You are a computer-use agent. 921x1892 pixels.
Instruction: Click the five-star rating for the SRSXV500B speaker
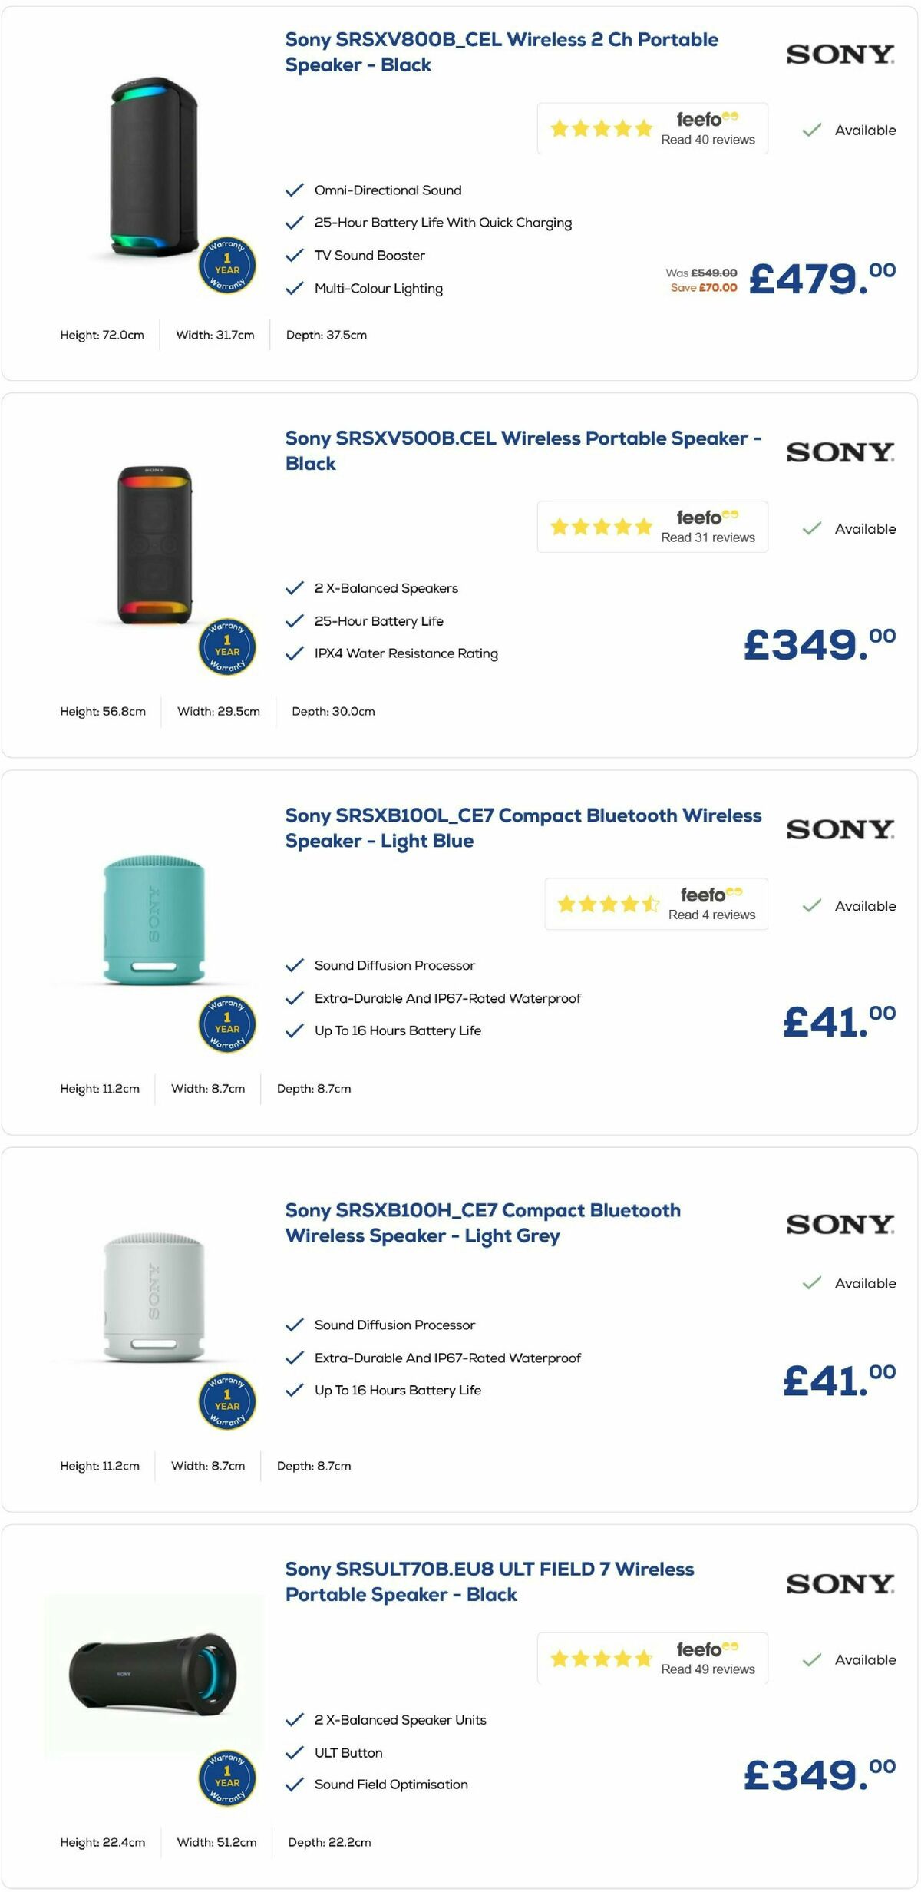coord(601,527)
